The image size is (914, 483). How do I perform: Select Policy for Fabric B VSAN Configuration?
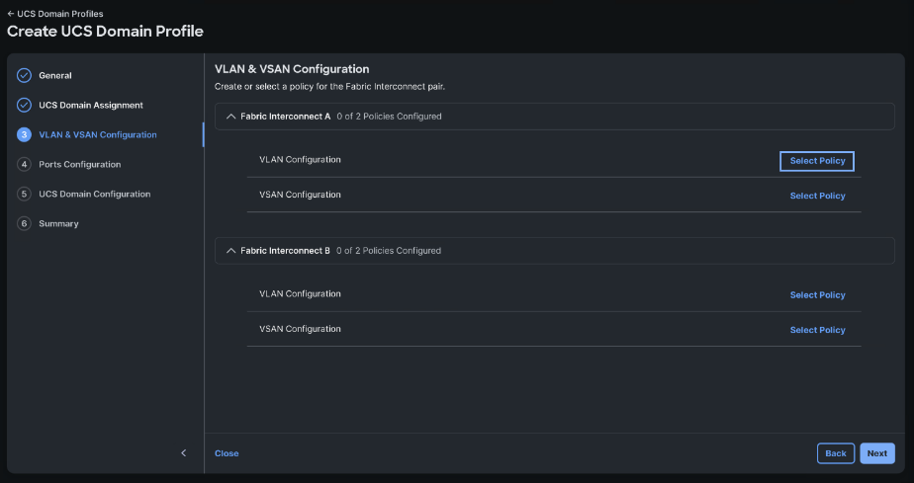point(817,330)
